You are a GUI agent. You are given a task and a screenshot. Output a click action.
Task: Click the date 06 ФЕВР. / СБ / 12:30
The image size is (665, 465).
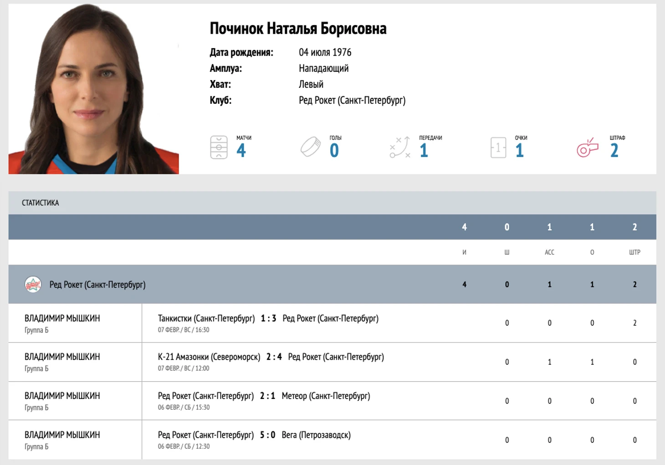(184, 446)
